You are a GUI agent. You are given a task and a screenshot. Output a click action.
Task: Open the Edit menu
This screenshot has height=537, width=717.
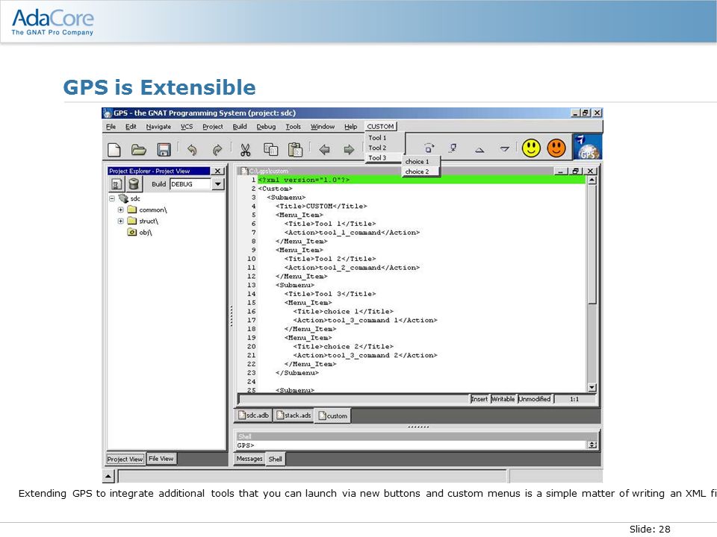pos(131,127)
